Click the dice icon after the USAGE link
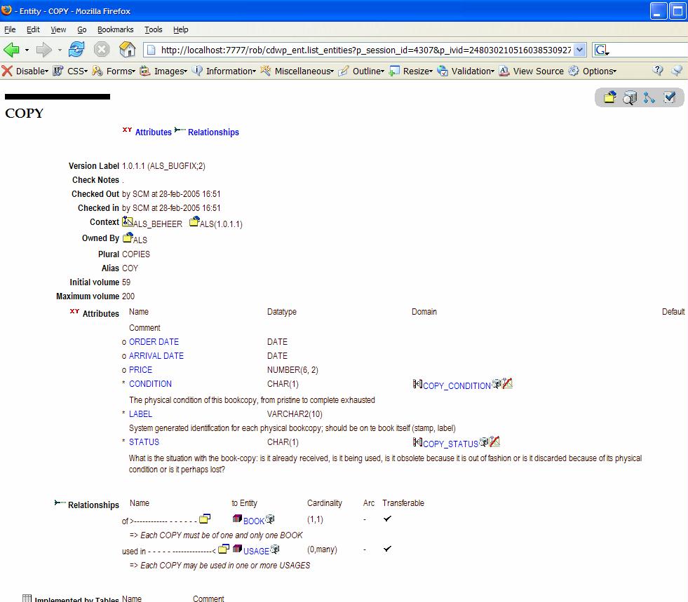The image size is (688, 602). (x=275, y=549)
